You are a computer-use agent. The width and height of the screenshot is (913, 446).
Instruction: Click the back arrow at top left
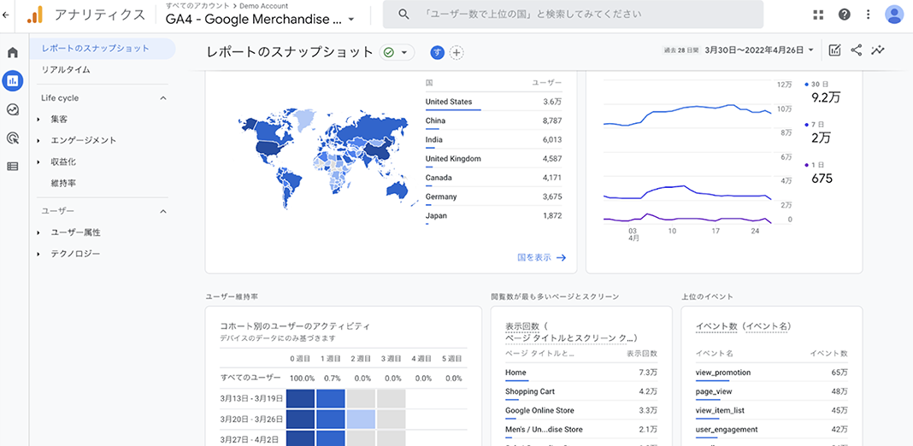[6, 15]
